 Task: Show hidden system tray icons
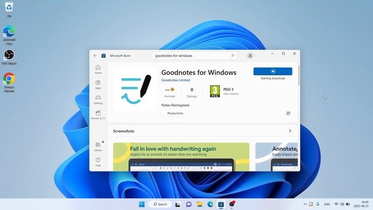pos(305,204)
